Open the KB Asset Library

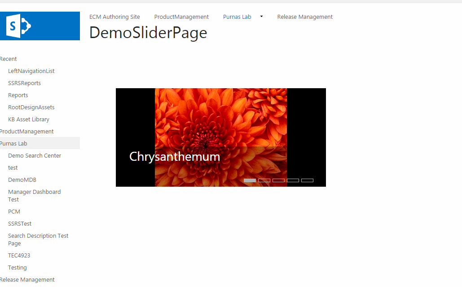[x=29, y=119]
